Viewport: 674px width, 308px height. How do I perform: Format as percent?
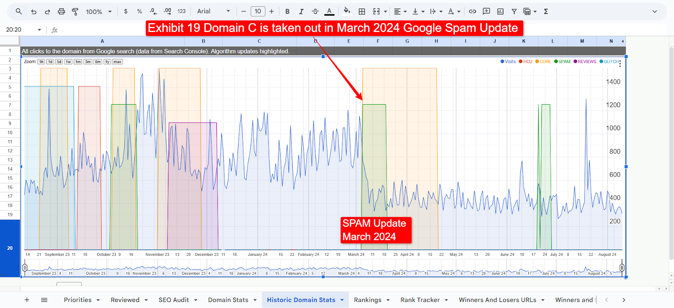coord(139,11)
